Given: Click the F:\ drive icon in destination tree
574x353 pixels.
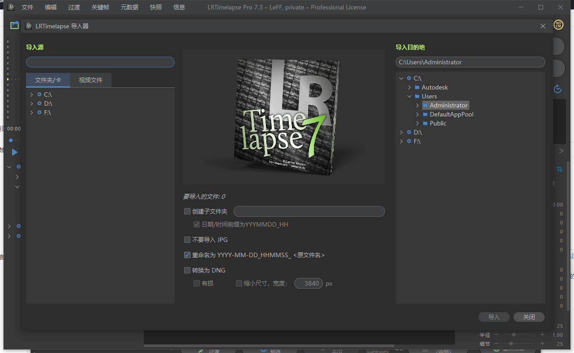Looking at the screenshot, I should click(409, 141).
